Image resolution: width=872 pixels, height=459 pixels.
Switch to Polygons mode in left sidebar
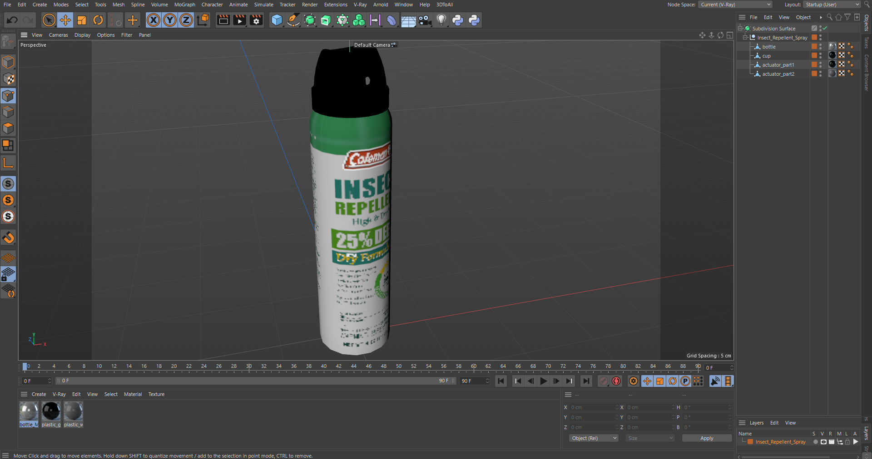point(8,128)
